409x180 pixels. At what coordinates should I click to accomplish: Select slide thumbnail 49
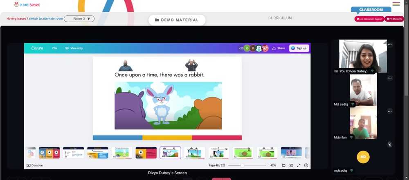pyautogui.click(x=195, y=153)
